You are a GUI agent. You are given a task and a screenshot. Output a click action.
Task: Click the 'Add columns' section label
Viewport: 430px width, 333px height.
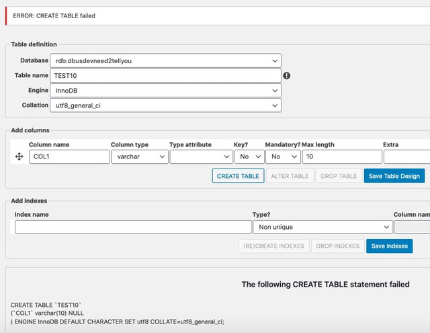point(30,130)
